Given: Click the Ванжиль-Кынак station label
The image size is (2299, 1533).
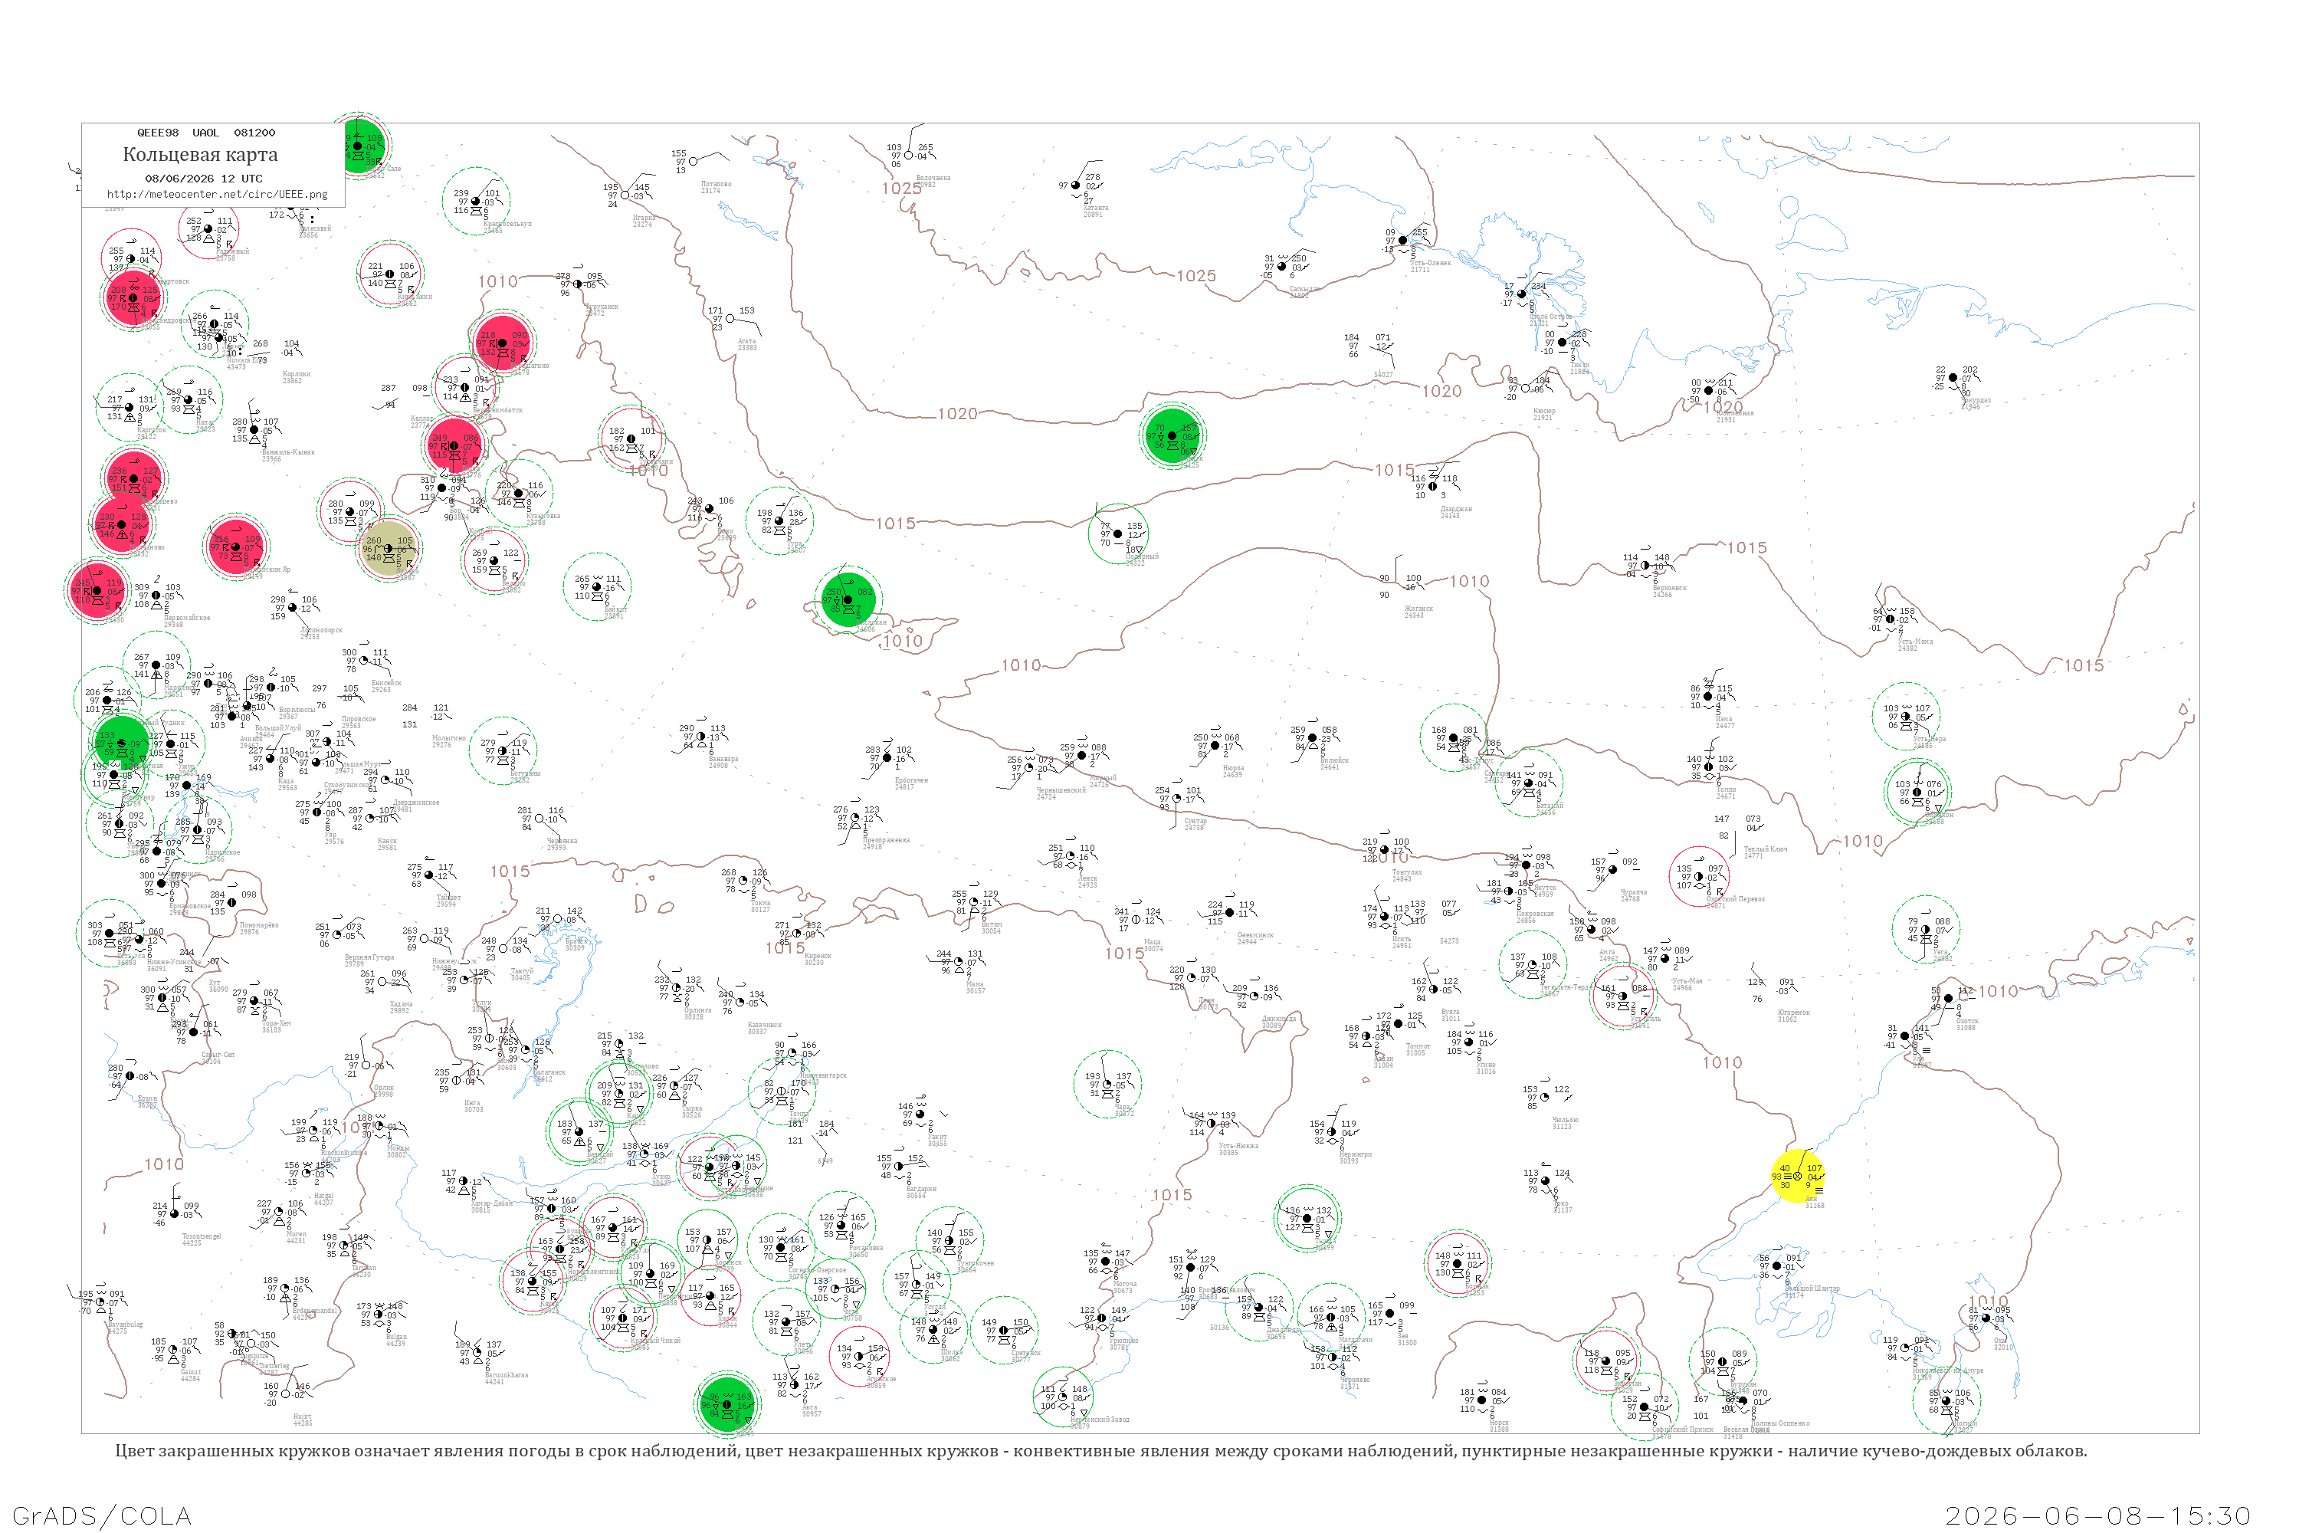Looking at the screenshot, I should [x=287, y=453].
